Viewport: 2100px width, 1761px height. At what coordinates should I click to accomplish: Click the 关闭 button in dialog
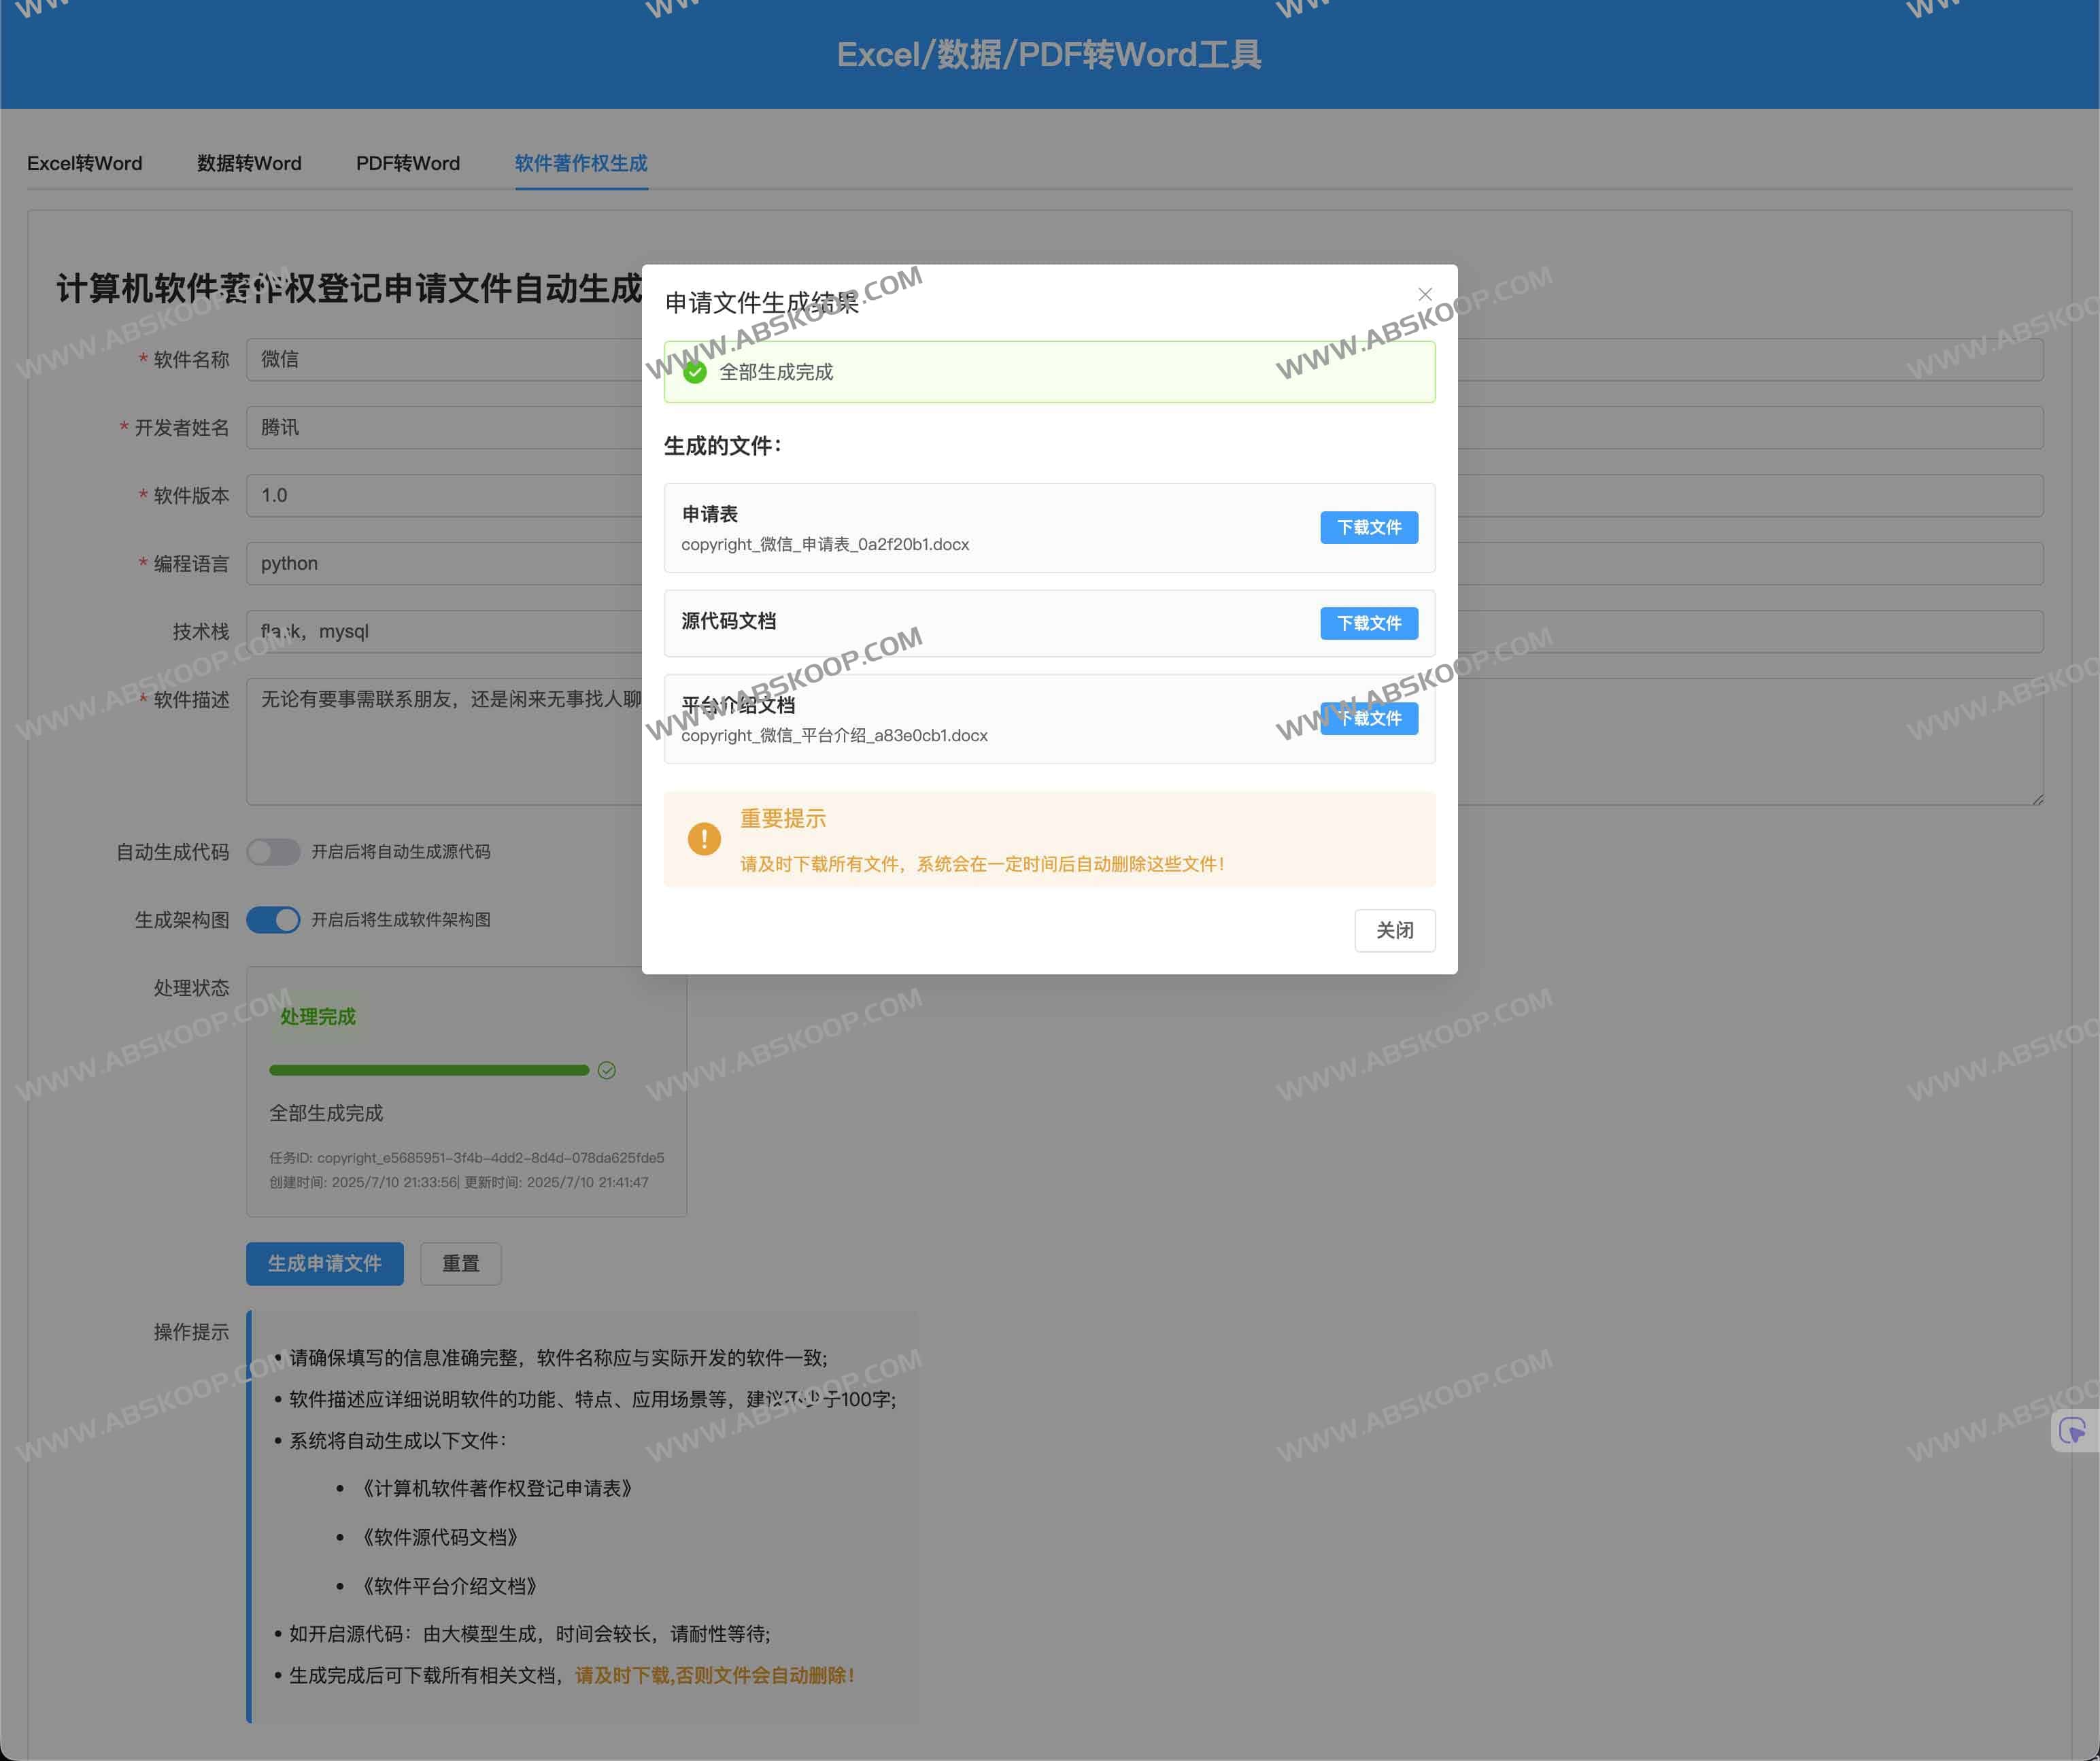(1394, 930)
